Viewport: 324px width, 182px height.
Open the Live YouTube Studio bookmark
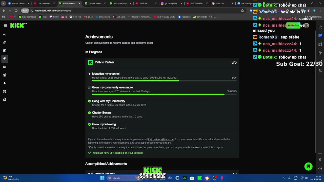(165, 17)
